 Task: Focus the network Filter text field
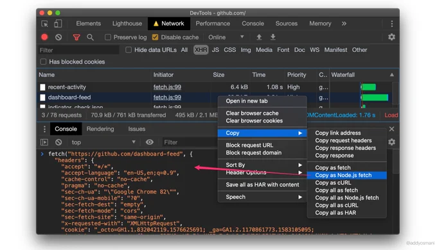click(x=78, y=50)
